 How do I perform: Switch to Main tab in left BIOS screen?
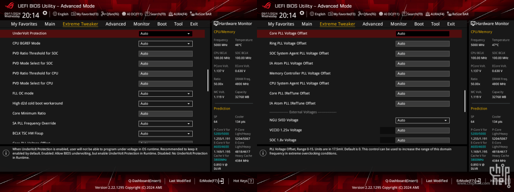coord(50,24)
